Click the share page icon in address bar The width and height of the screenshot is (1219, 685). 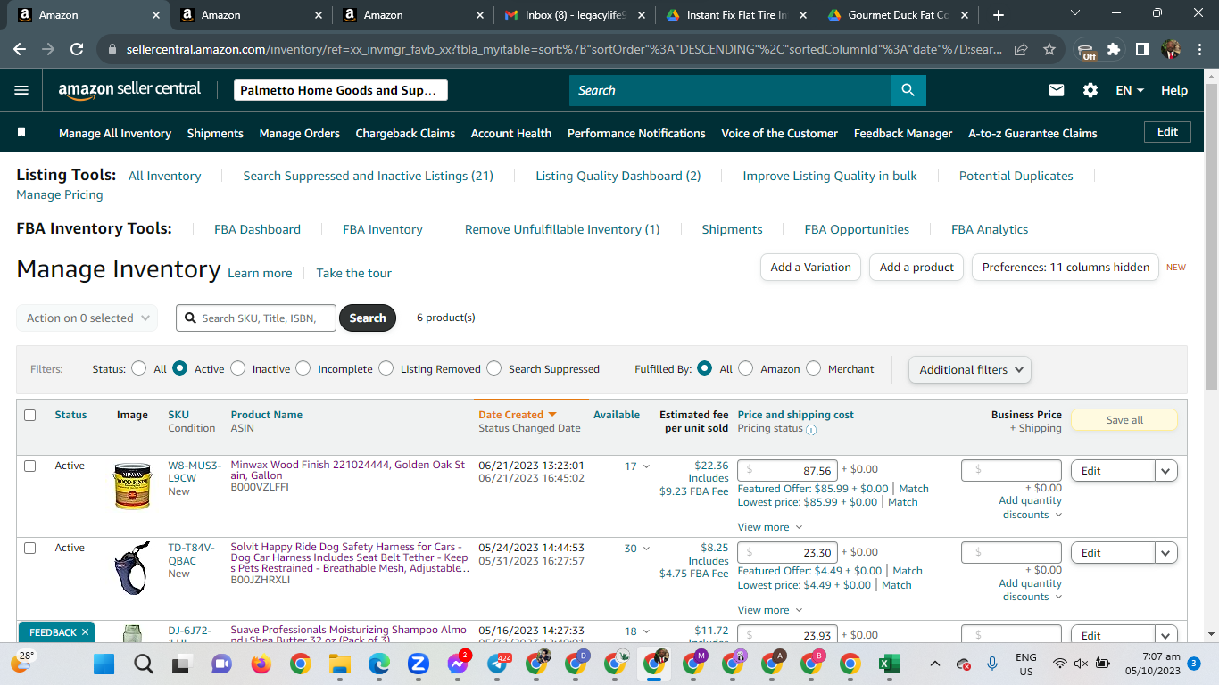click(x=1021, y=50)
